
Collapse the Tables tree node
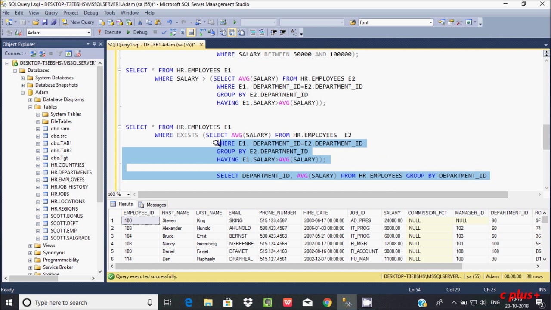[30, 107]
